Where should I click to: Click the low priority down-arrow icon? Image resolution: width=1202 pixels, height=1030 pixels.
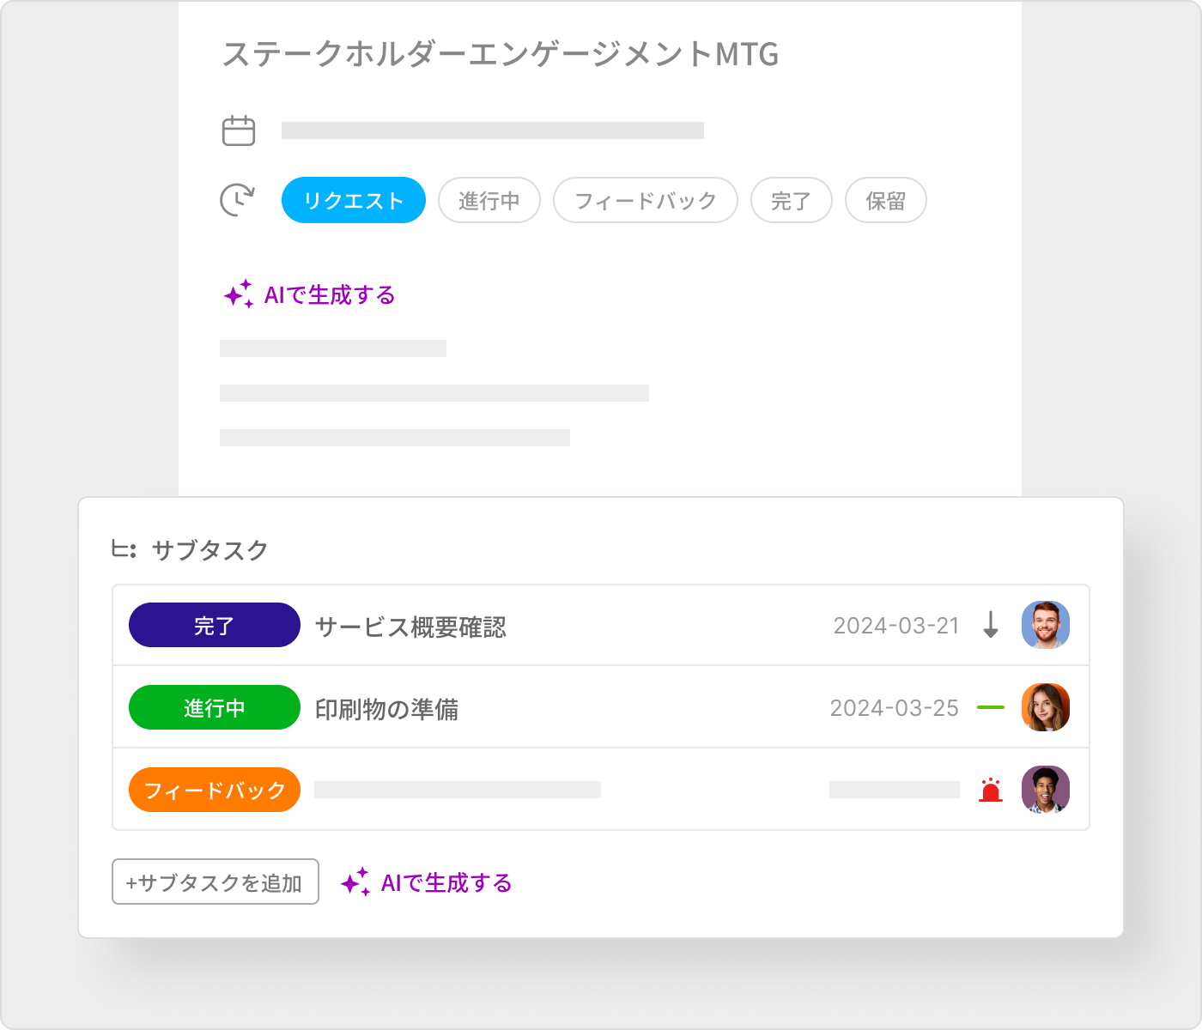coord(991,625)
